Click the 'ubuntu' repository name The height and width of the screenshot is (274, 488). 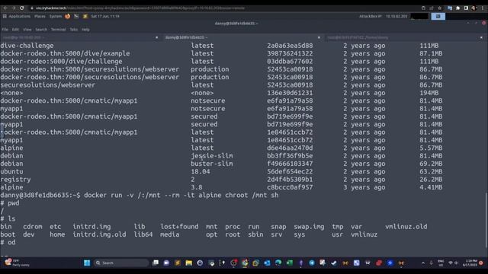[x=11, y=171]
